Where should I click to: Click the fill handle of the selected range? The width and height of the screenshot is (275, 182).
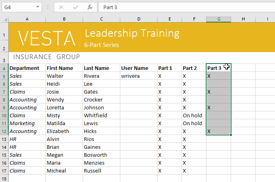[230, 135]
